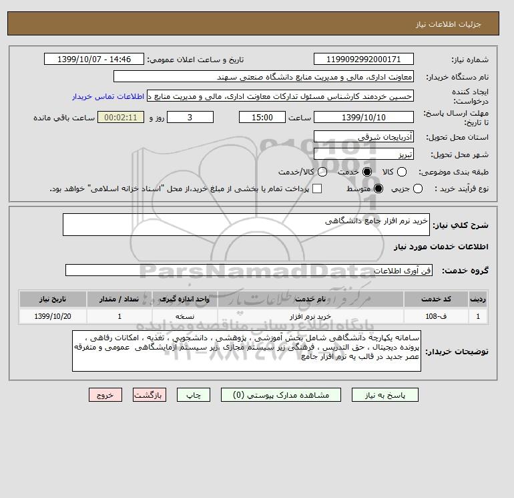Click the گروه خدمت field فن آوری اطلاعات
This screenshot has height=498, width=514.
click(x=249, y=270)
